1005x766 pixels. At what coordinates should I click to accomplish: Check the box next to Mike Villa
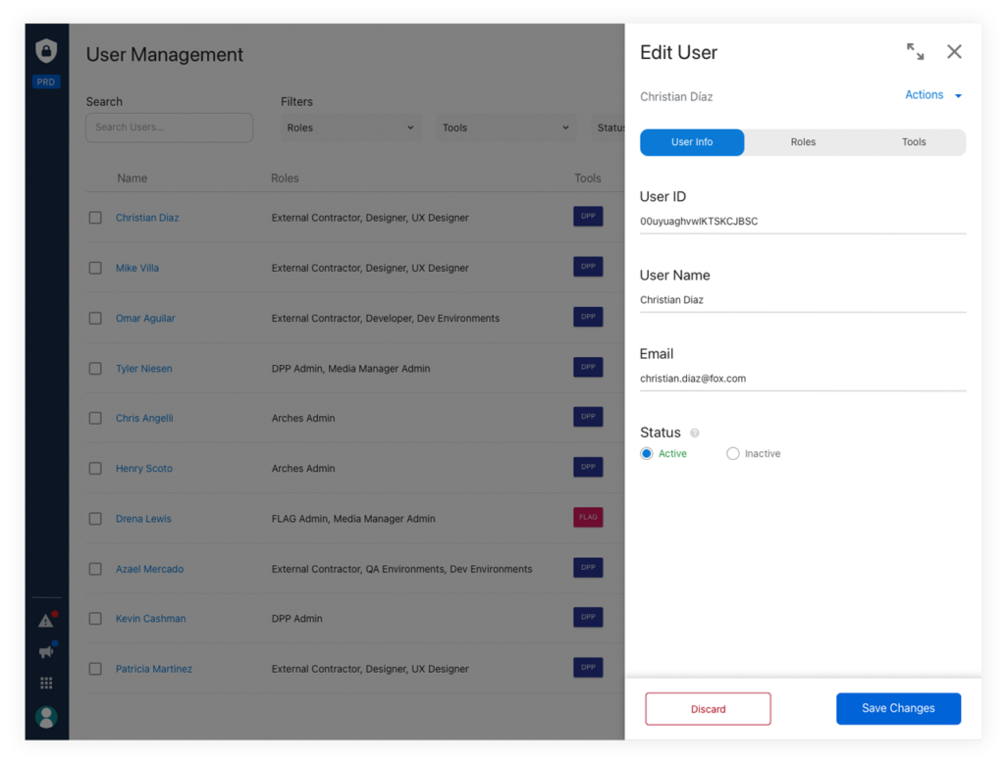pyautogui.click(x=95, y=268)
